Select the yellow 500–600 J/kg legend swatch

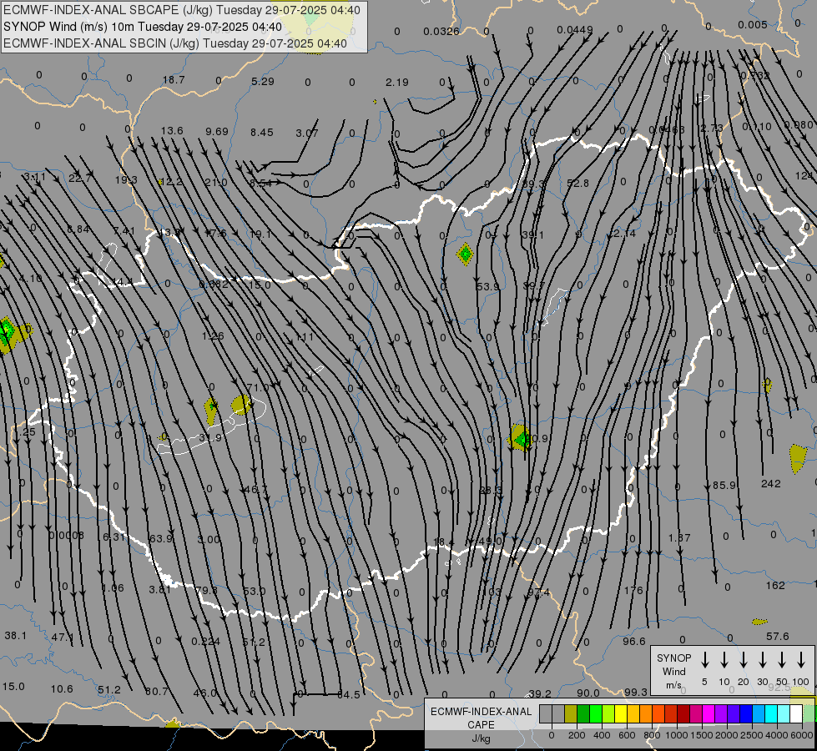pyautogui.click(x=621, y=713)
